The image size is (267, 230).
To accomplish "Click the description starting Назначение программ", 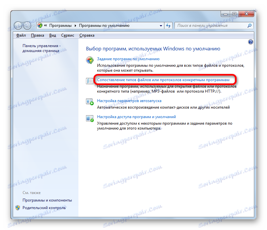I will click(x=167, y=89).
